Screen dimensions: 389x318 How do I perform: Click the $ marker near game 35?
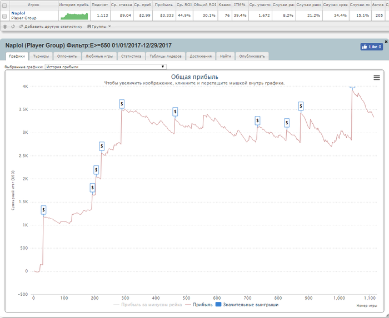(43, 210)
